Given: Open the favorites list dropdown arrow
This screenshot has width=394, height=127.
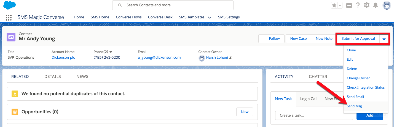Looking at the screenshot, I should [340, 5].
